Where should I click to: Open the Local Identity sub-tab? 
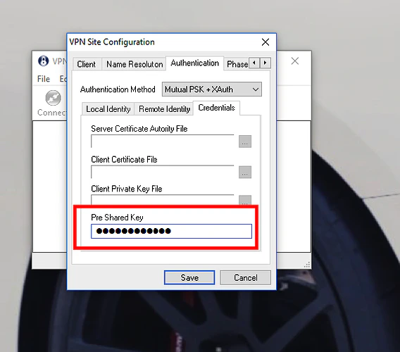click(108, 109)
